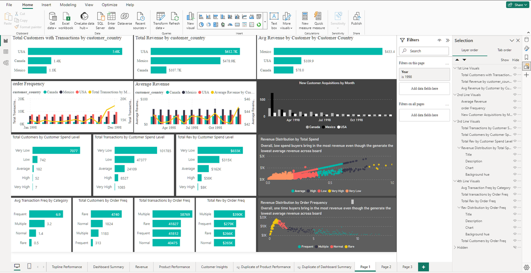Viewport: 531px width, 273px height.
Task: Toggle visibility of 1st Line Visuals group
Action: 515,68
